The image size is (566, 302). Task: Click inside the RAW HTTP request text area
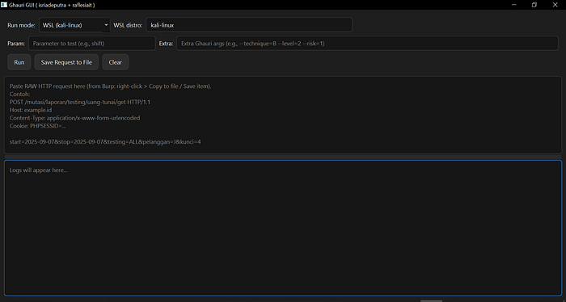283,115
